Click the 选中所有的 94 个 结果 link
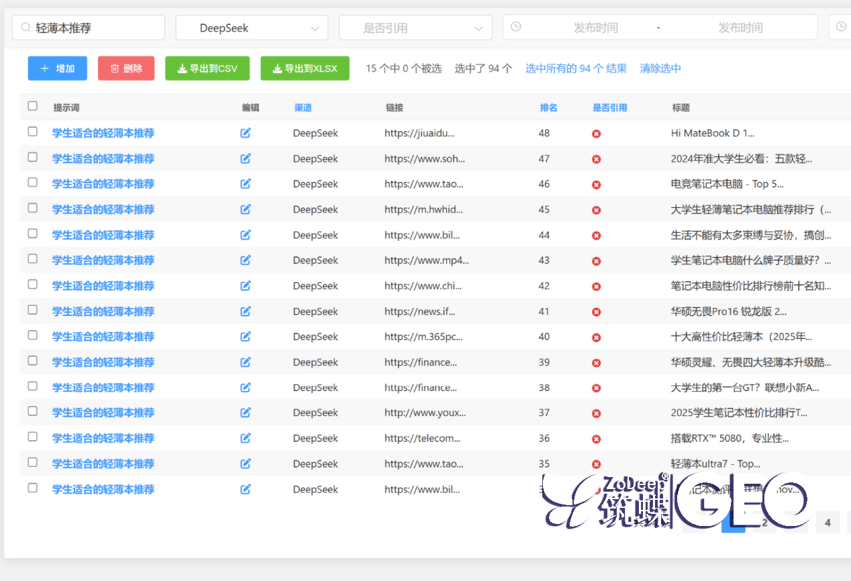 tap(576, 68)
